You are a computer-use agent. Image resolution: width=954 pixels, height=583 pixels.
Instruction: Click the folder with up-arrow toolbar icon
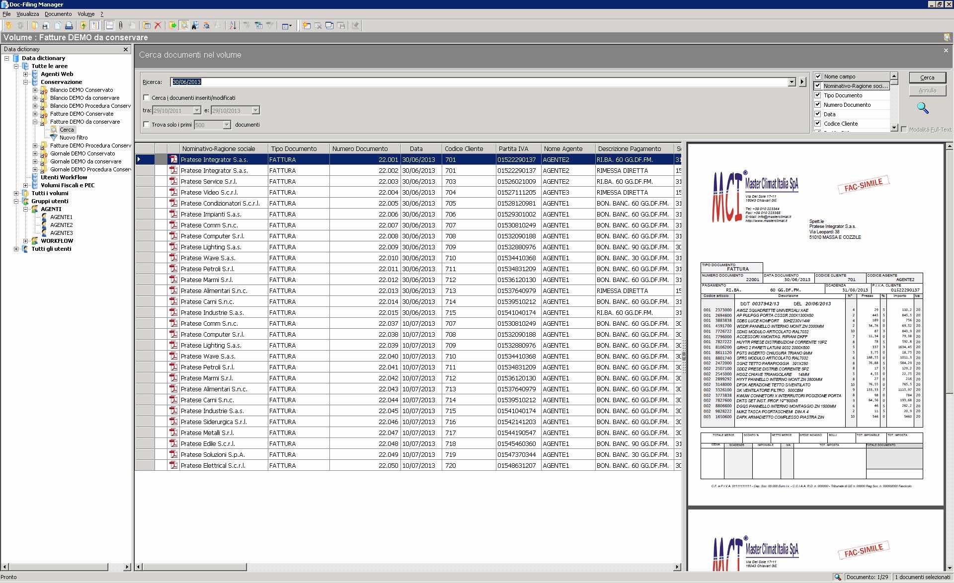coord(83,25)
